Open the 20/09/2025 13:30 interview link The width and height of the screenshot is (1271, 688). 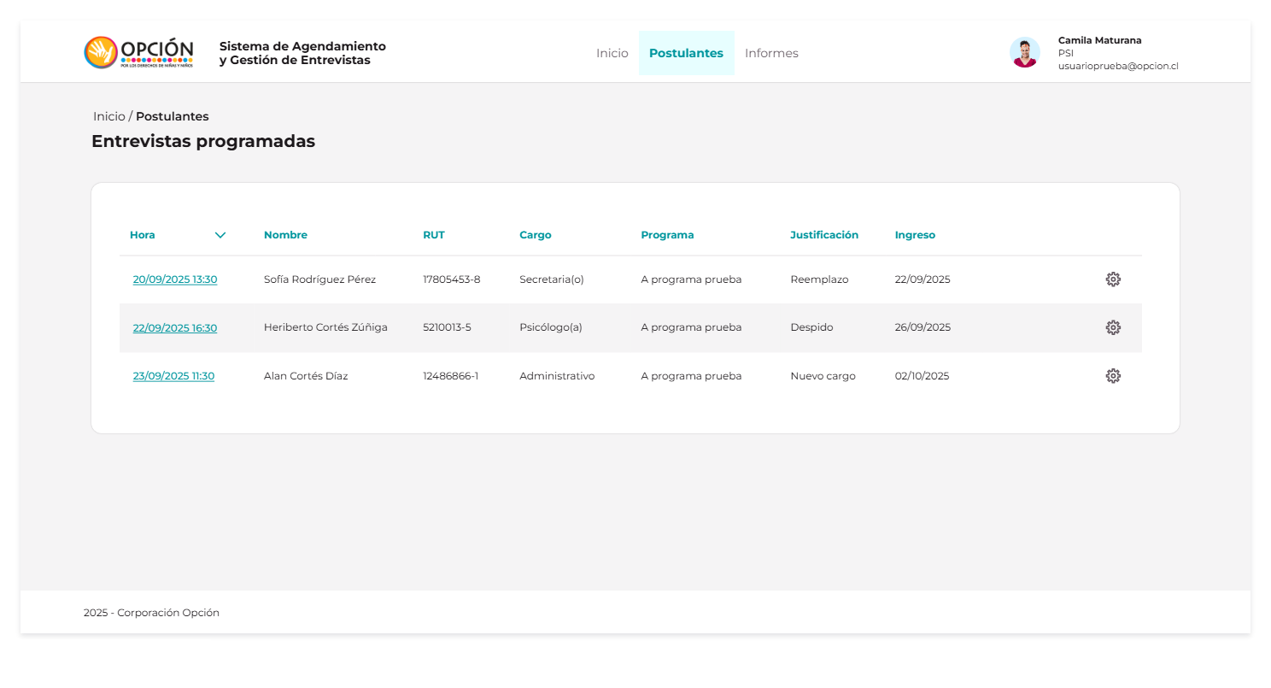coord(175,279)
